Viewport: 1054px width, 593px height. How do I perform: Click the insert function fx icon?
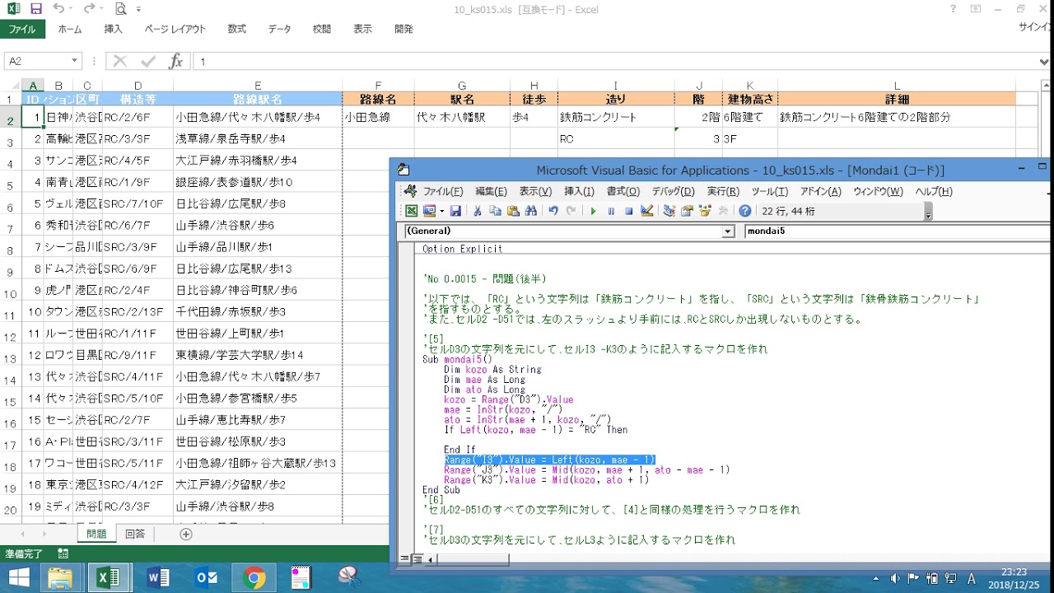tap(175, 62)
